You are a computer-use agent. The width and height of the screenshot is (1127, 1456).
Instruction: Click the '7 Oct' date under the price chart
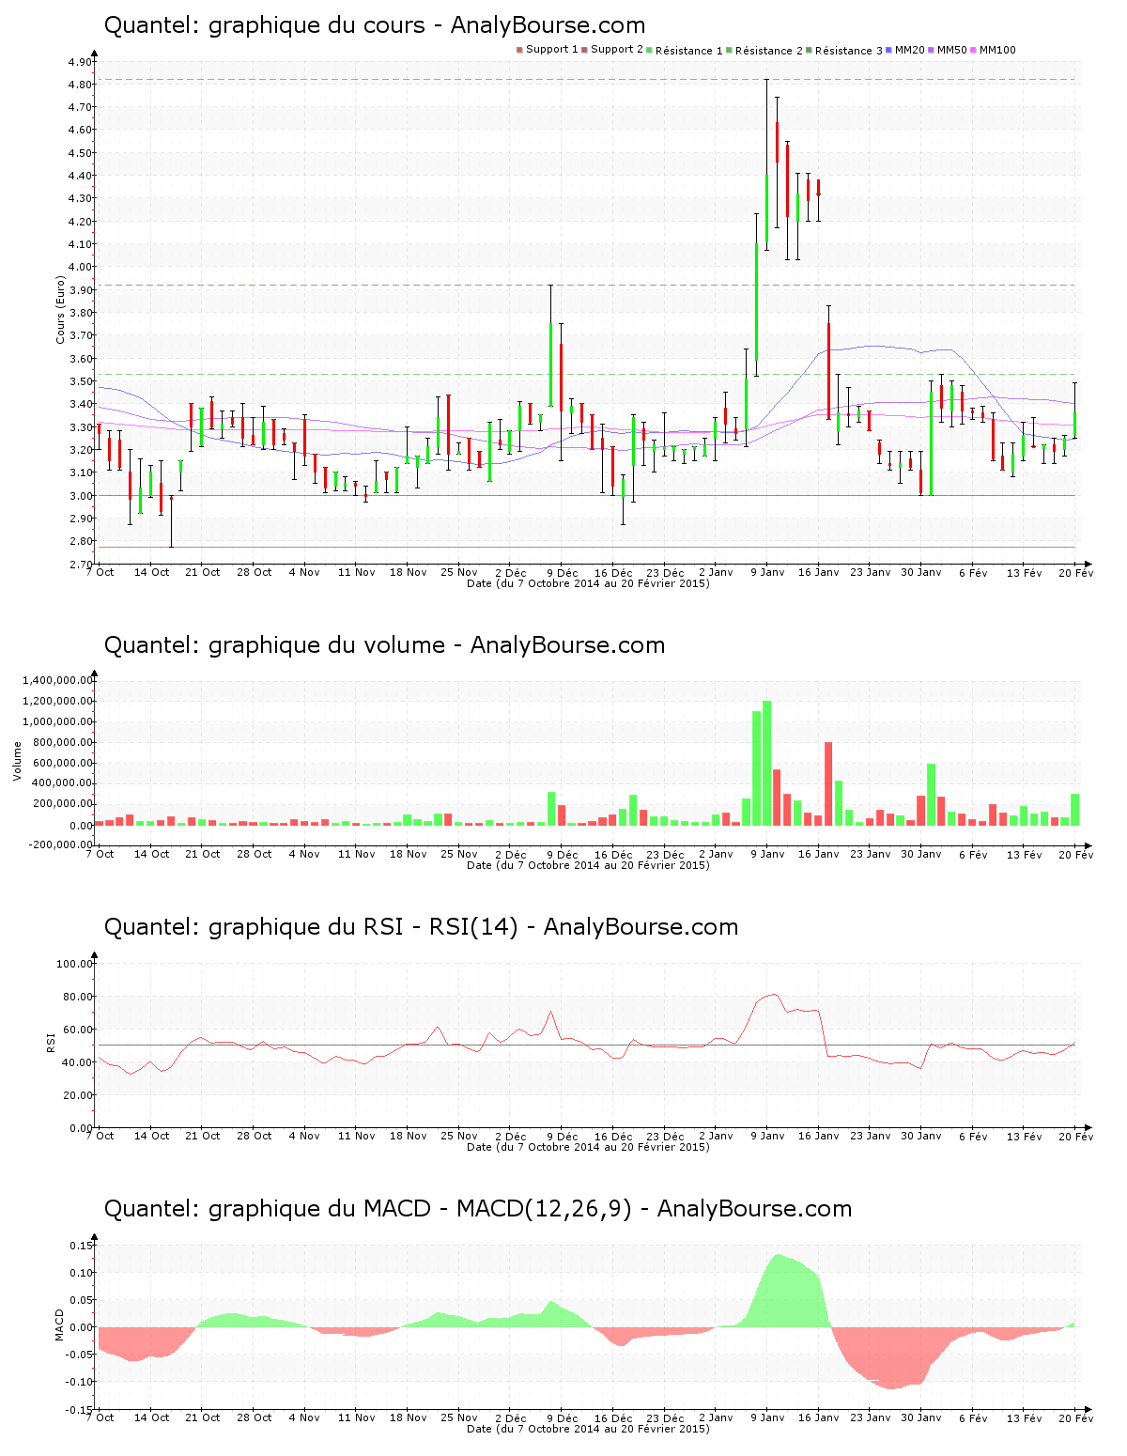coord(100,572)
